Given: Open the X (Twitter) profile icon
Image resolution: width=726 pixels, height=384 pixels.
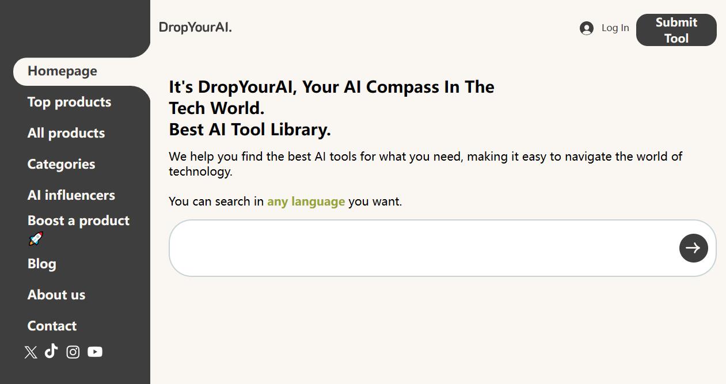Looking at the screenshot, I should coord(29,352).
